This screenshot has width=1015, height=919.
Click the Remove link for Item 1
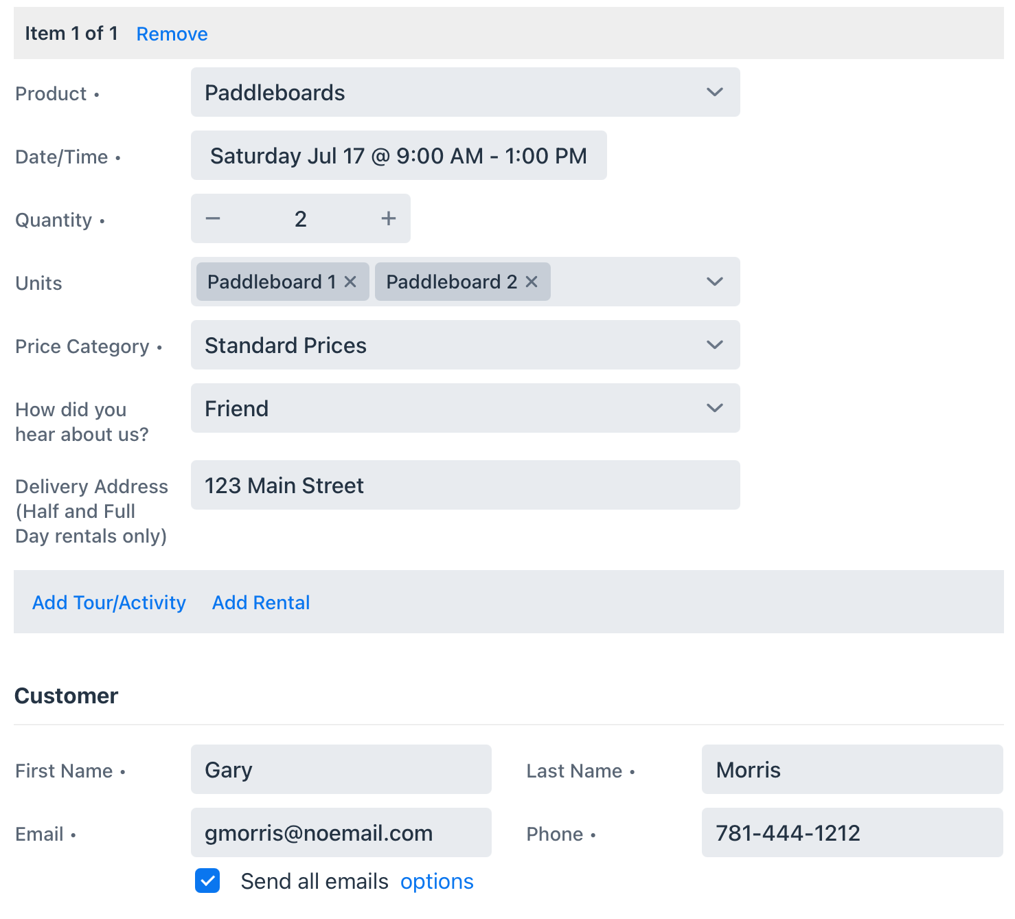172,34
